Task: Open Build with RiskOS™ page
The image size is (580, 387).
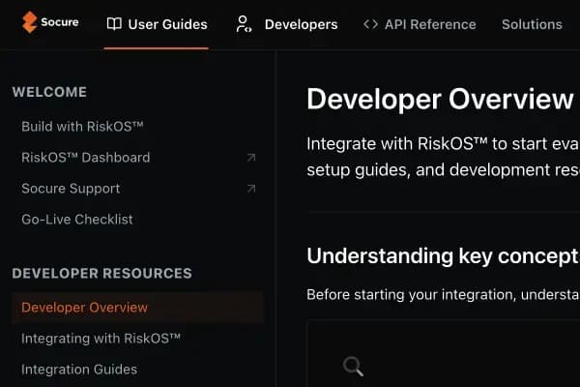Action: [82, 127]
